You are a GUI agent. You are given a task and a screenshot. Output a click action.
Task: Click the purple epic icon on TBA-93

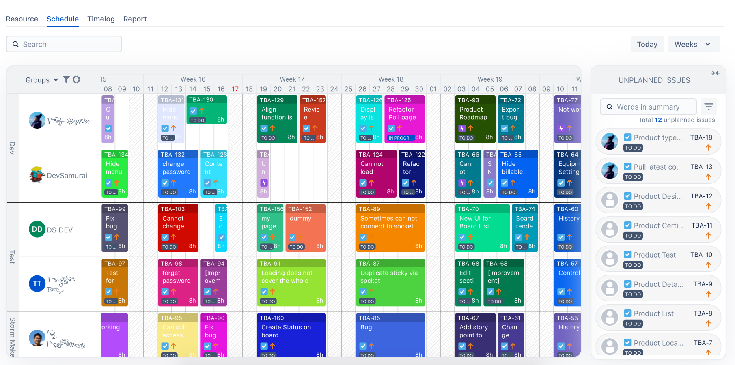point(462,128)
